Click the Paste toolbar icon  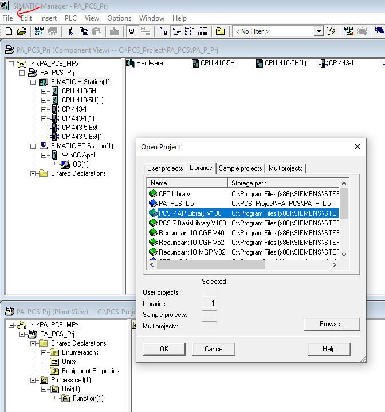click(x=97, y=31)
